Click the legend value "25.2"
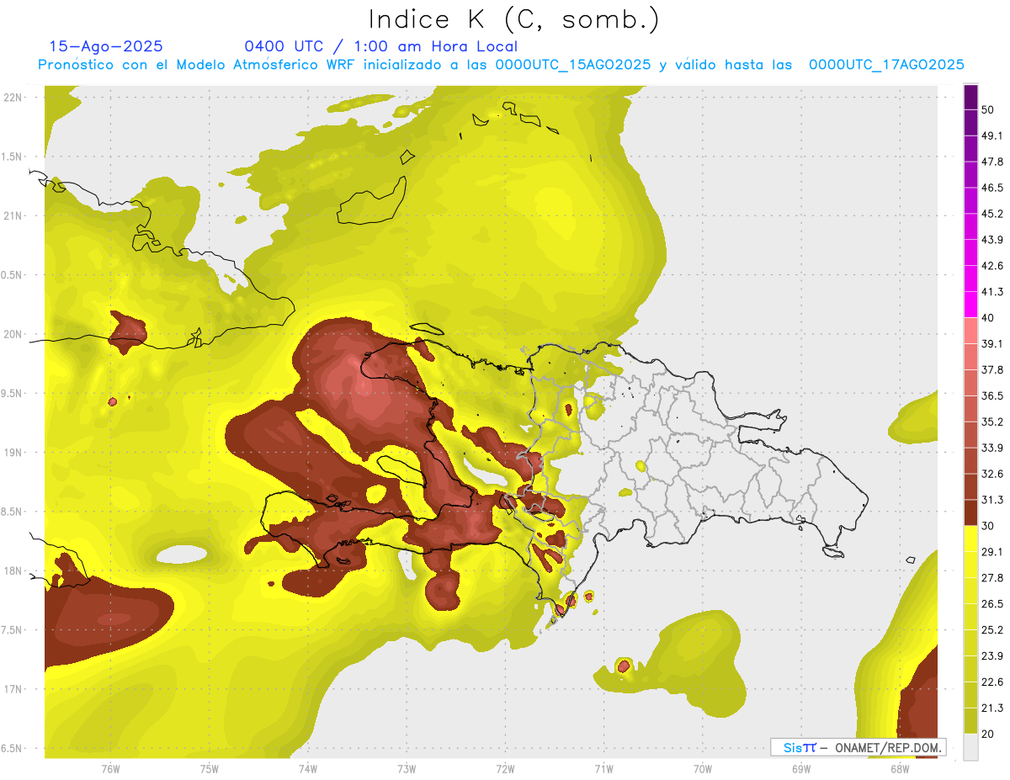 (992, 630)
